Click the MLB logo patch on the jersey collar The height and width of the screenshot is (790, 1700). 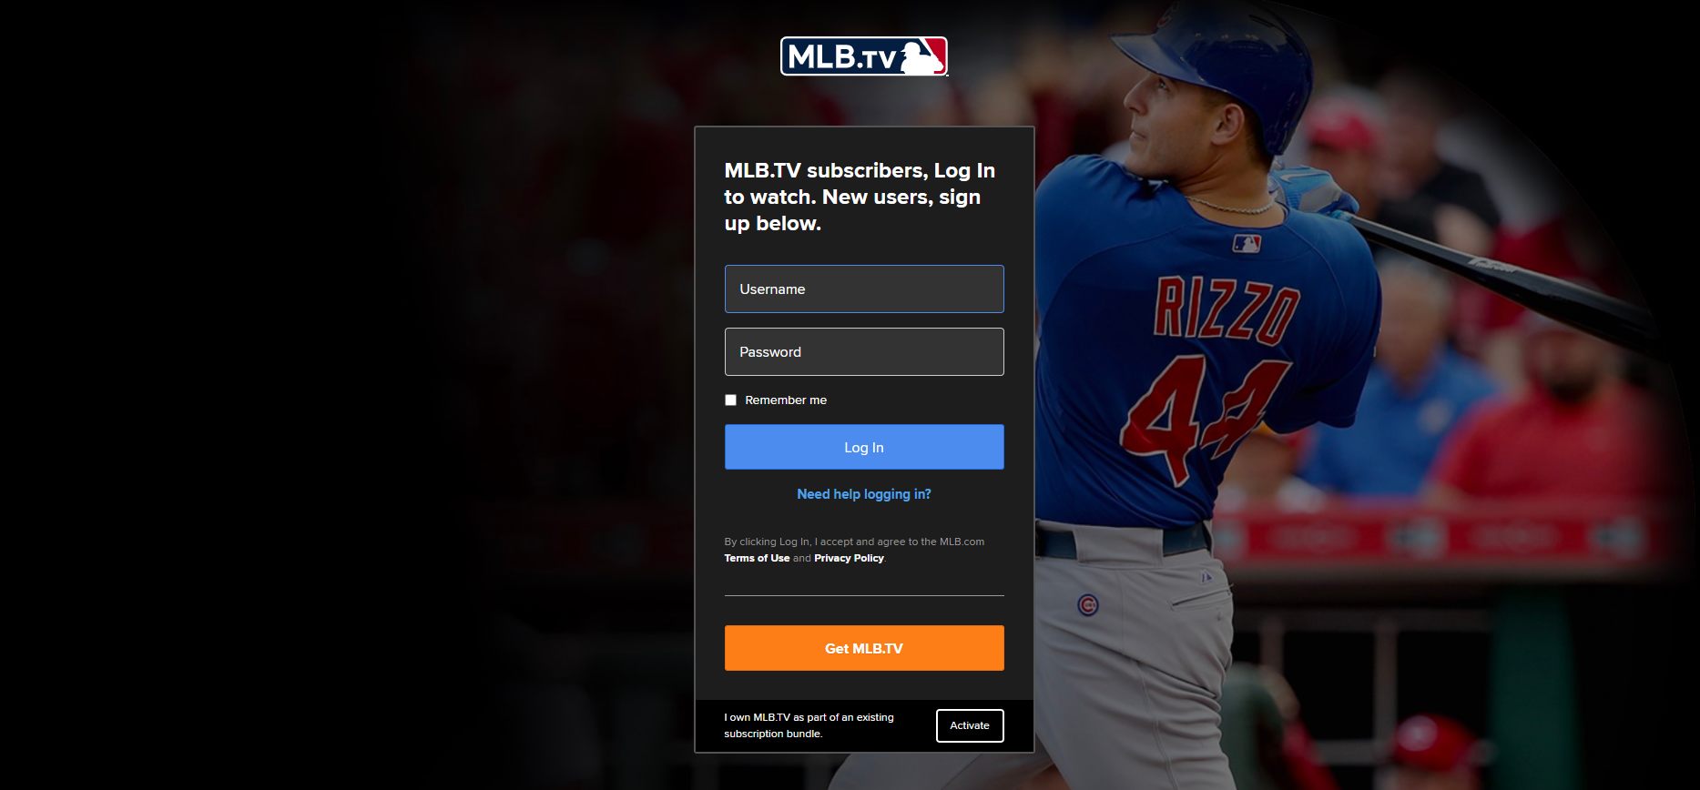click(1247, 243)
